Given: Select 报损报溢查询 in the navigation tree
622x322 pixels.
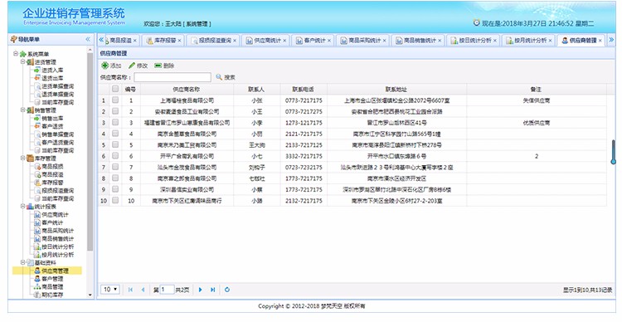Looking at the screenshot, I should pos(57,191).
